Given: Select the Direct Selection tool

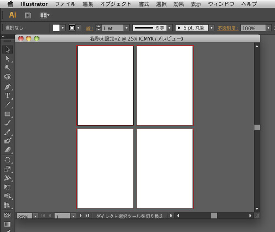Looking at the screenshot, I should tap(8, 59).
